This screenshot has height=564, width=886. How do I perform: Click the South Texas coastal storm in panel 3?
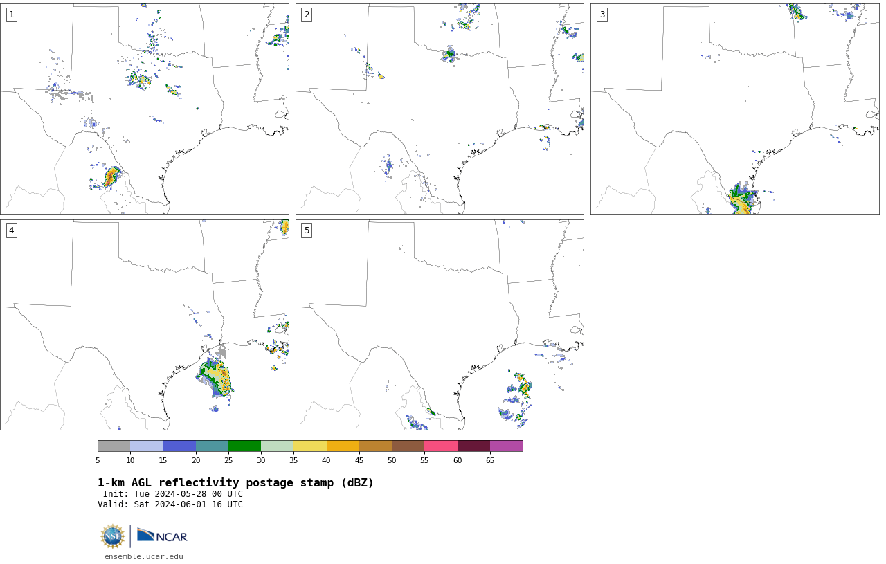point(742,200)
